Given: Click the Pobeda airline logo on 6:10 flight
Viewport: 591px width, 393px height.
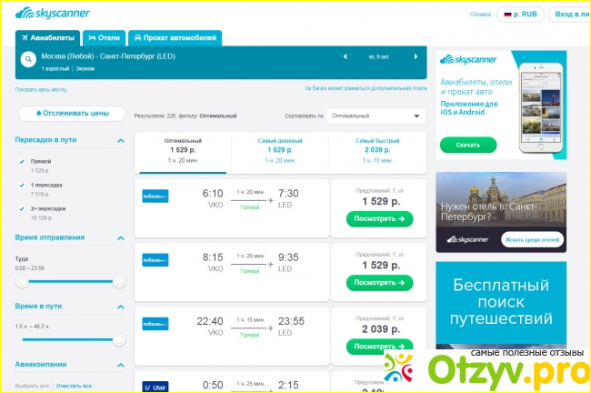Looking at the screenshot, I should point(155,196).
